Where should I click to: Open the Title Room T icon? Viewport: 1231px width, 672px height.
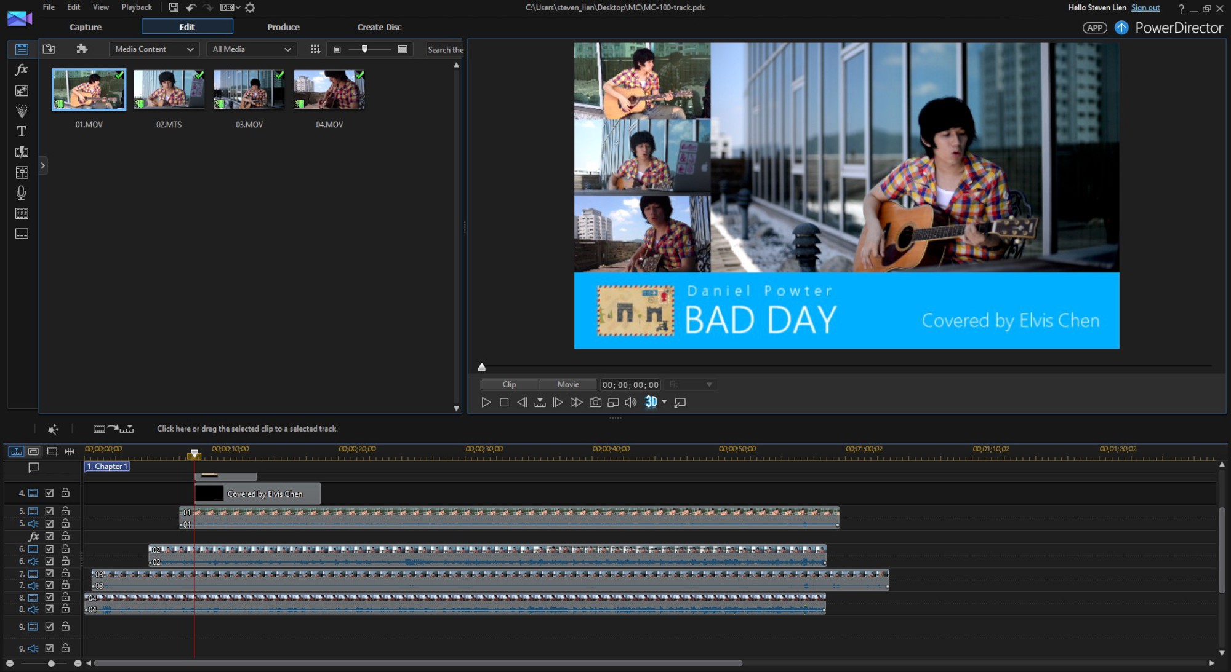point(22,132)
